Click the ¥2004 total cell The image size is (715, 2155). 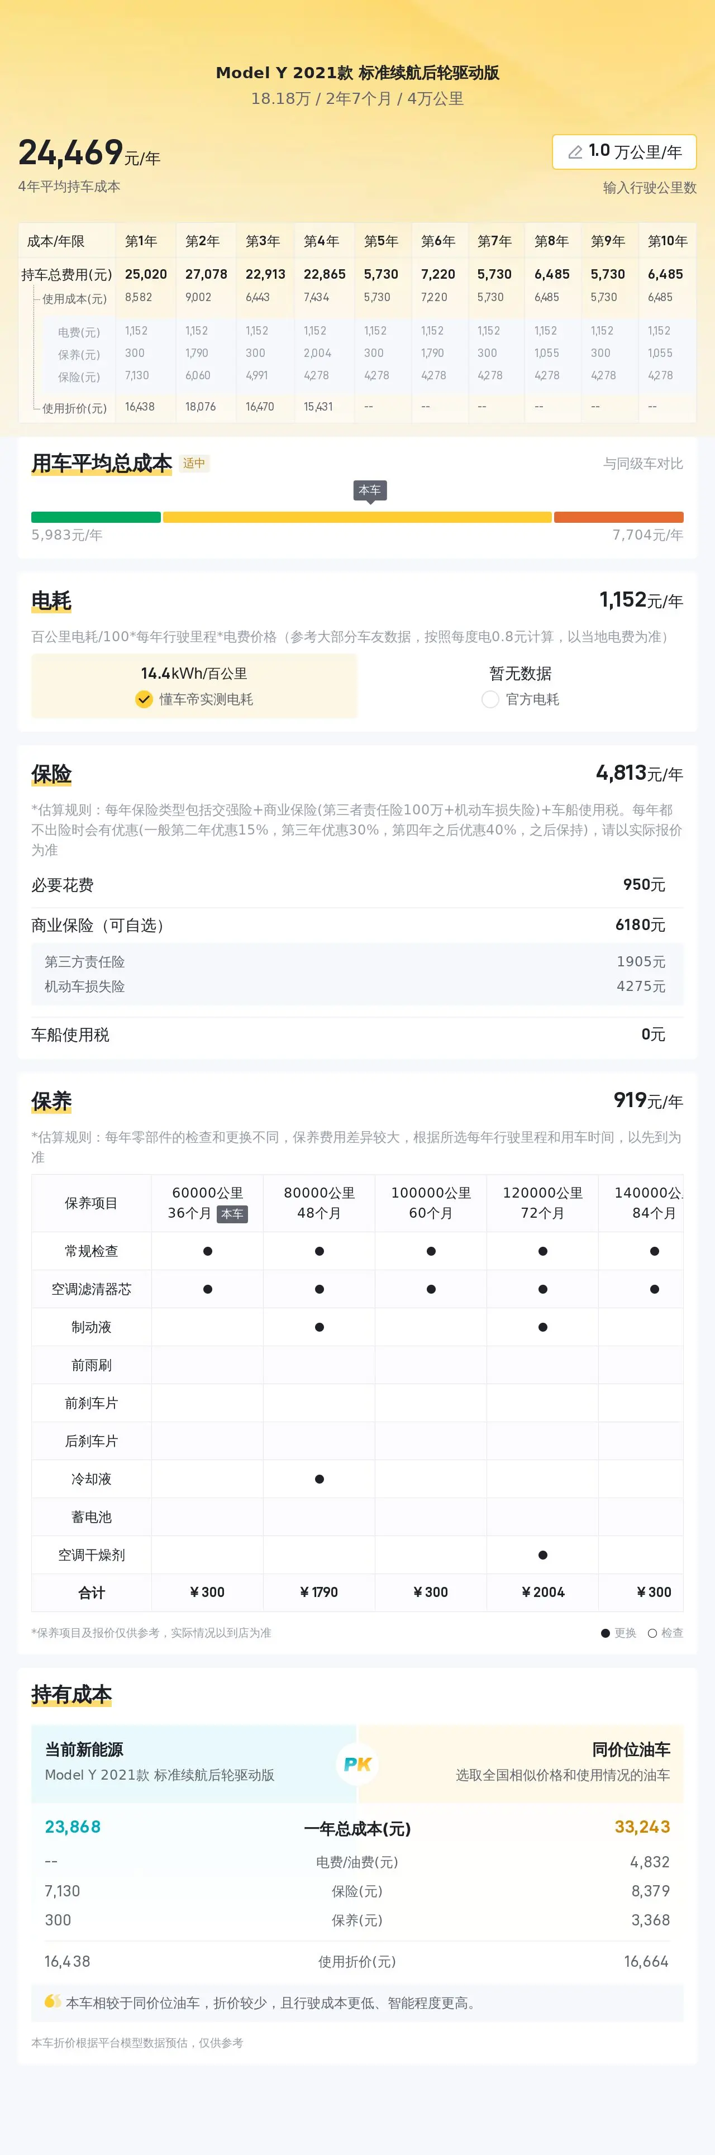543,1592
